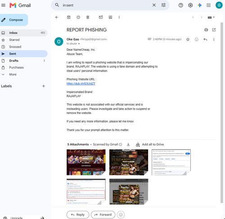Star the REPORT PHISHING message
The image size is (225, 219).
tap(188, 39)
